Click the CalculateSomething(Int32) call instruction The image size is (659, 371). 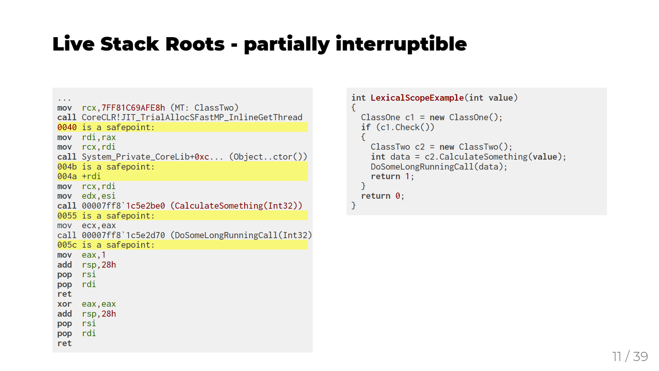(x=180, y=206)
